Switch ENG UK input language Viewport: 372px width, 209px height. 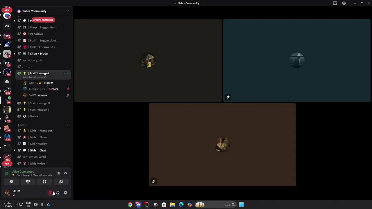pyautogui.click(x=28, y=205)
